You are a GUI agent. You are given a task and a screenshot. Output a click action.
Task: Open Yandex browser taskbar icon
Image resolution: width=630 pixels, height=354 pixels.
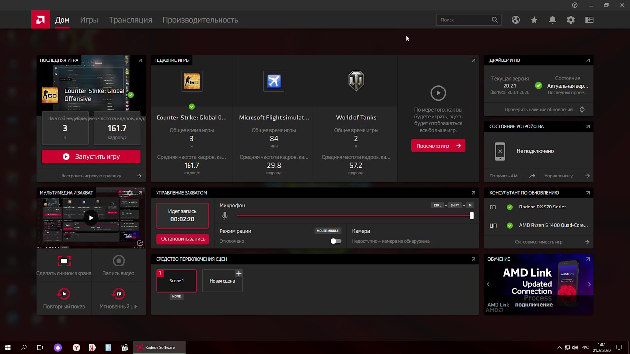76,348
